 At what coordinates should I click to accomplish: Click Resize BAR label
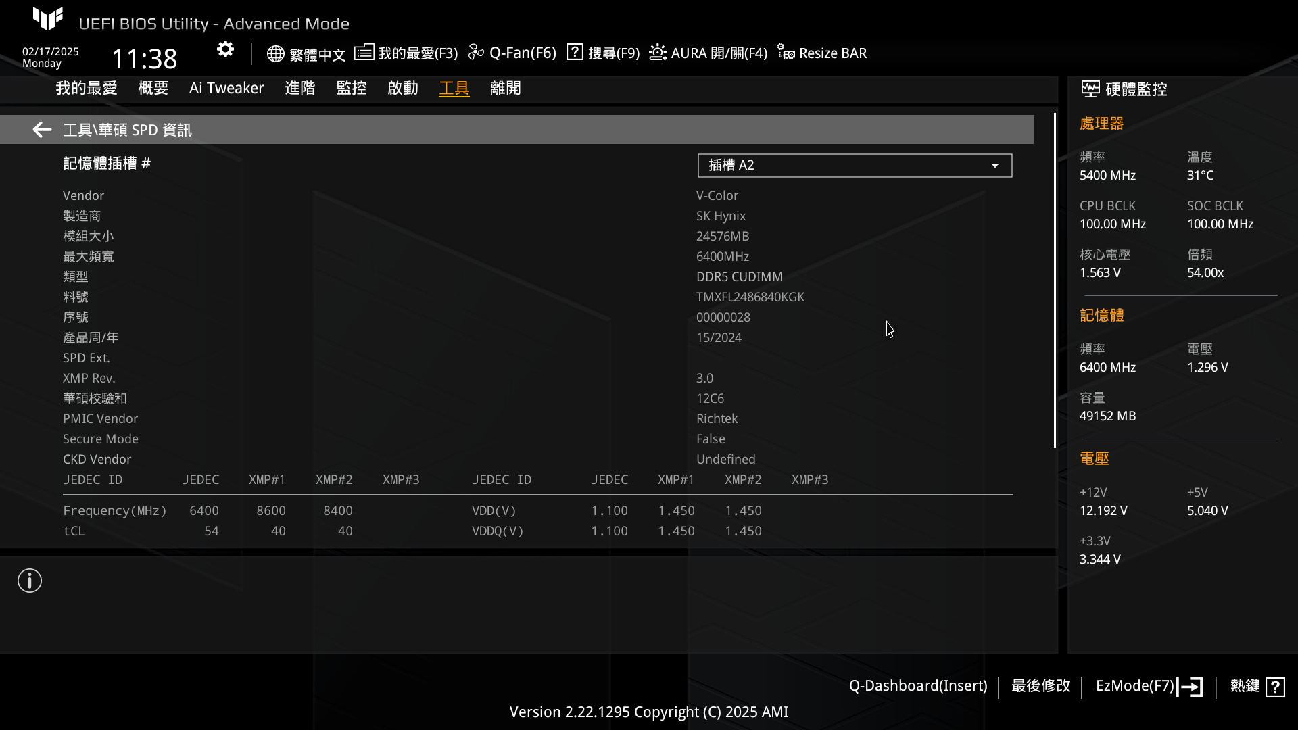click(833, 53)
